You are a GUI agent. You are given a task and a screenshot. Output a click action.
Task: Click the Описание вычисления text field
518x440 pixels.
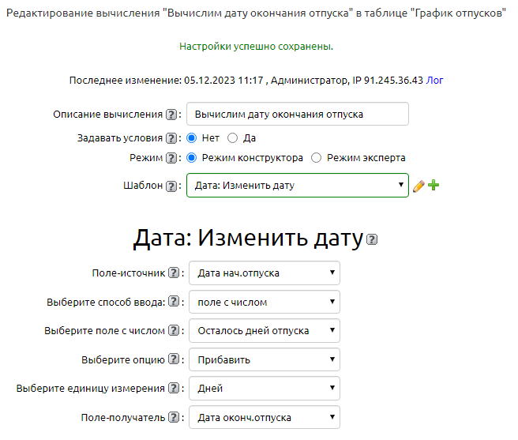(297, 115)
